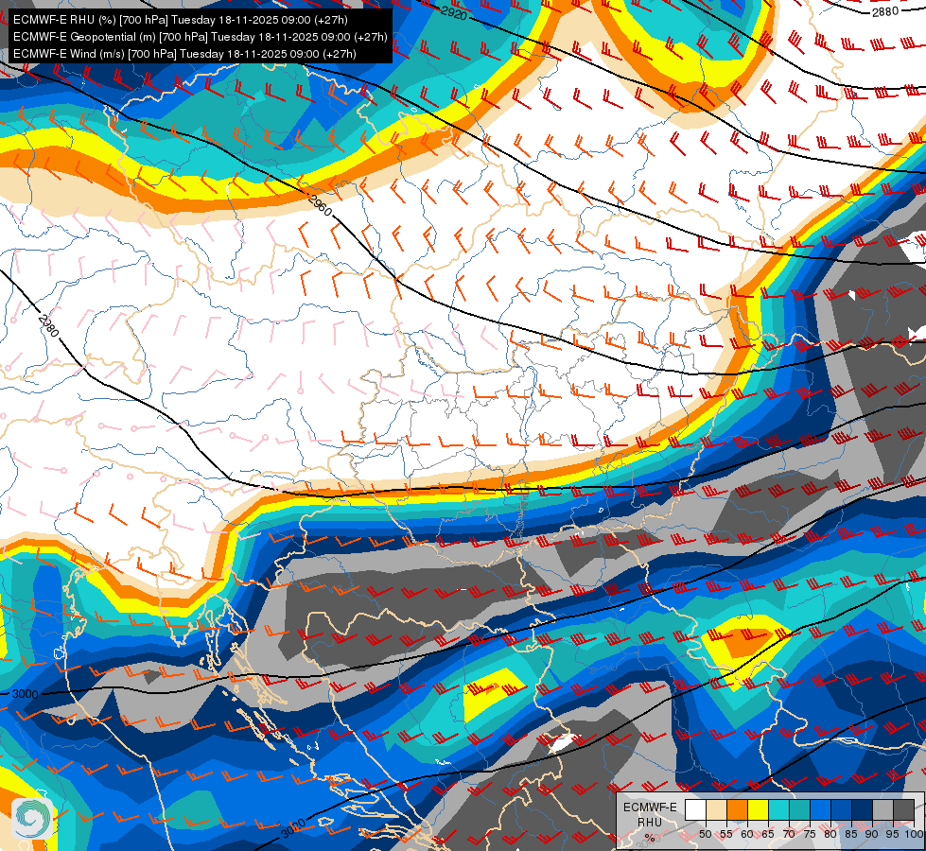926x851 pixels.
Task: Click the ECMWF-E Geopotential (m) title line
Action: click(x=201, y=37)
